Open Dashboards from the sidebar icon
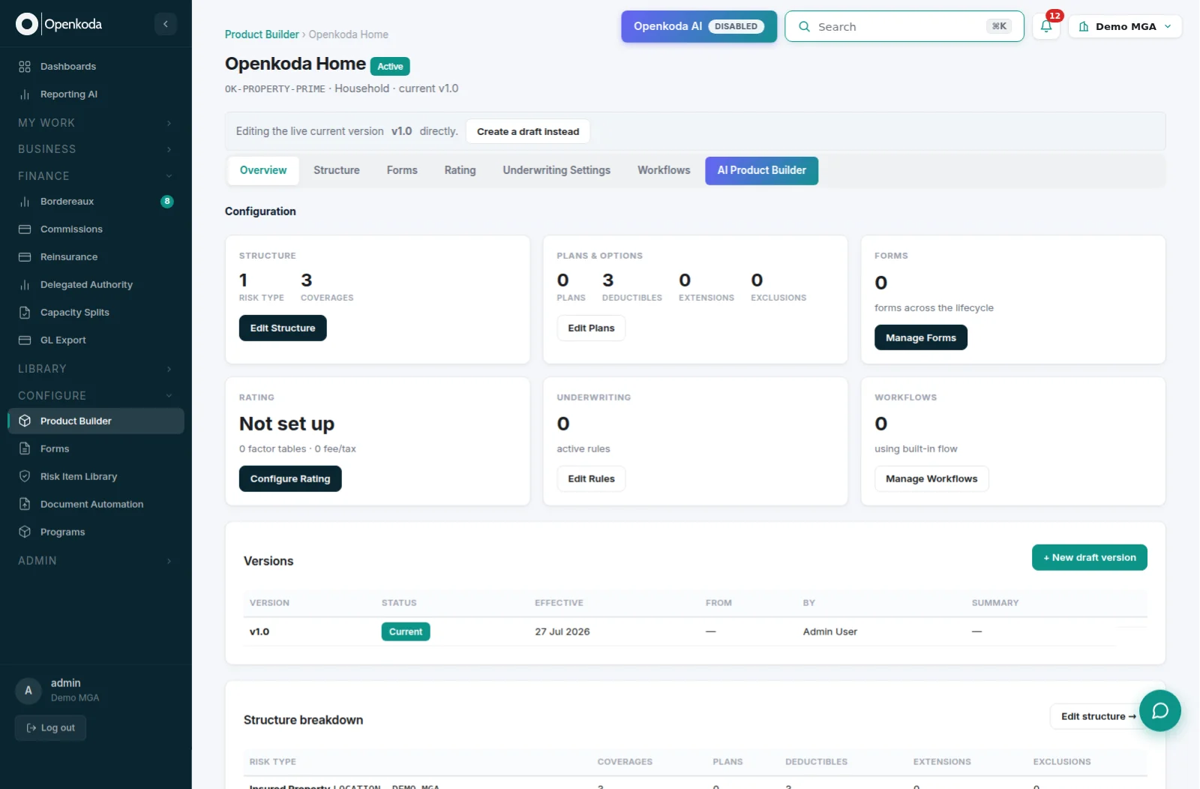 tap(25, 67)
